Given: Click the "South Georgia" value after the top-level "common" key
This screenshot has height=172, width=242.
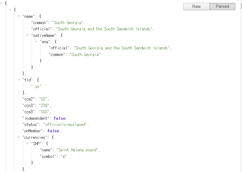Looking at the screenshot, I should point(68,23).
